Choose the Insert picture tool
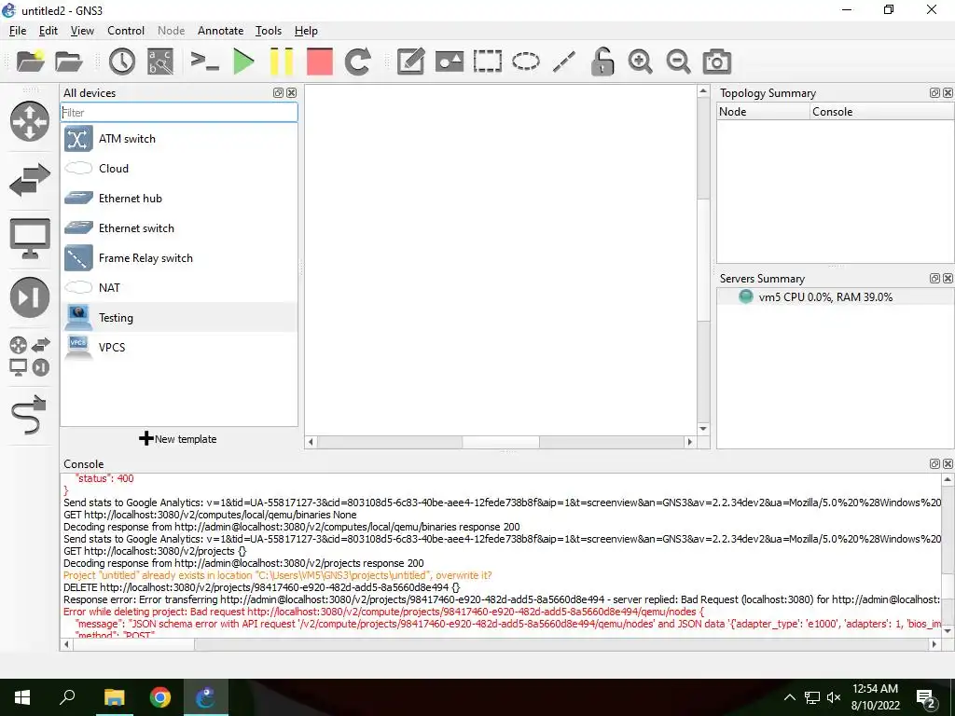955x716 pixels. [x=450, y=62]
